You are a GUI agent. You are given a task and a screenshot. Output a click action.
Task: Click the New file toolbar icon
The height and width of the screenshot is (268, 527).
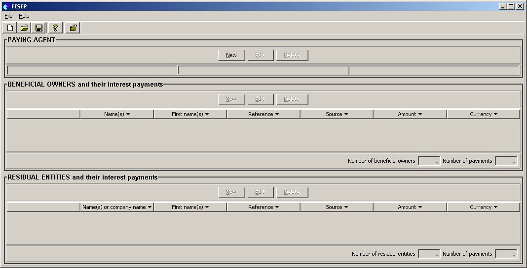click(10, 28)
